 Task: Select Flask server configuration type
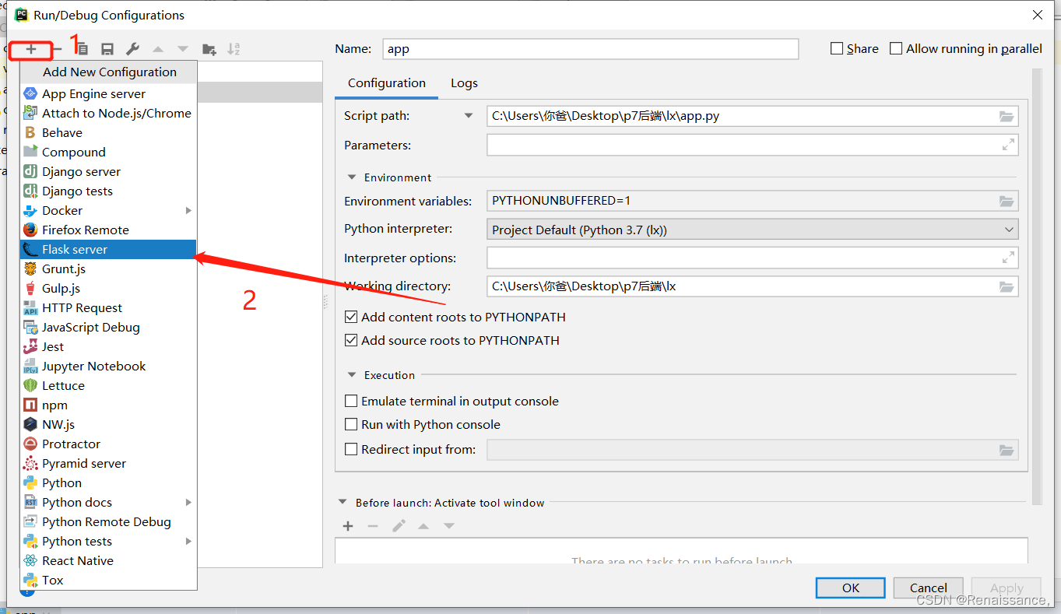pyautogui.click(x=108, y=249)
